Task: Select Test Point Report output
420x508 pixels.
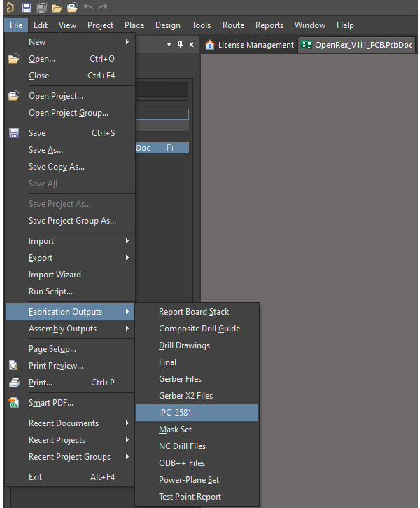Action: point(197,497)
